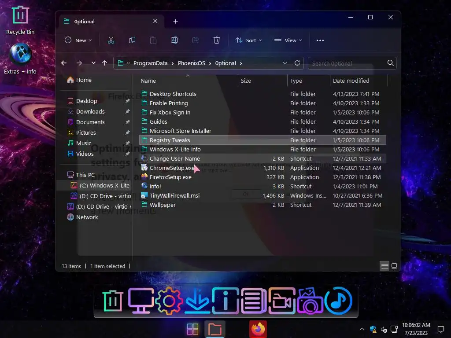Select the Wallpaper shortcut
Screen dimensions: 451x338
(x=262, y=205)
